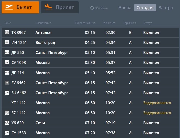Select flight number XT 1142
Image resolution: width=180 pixels, height=138 pixels.
tap(19, 103)
